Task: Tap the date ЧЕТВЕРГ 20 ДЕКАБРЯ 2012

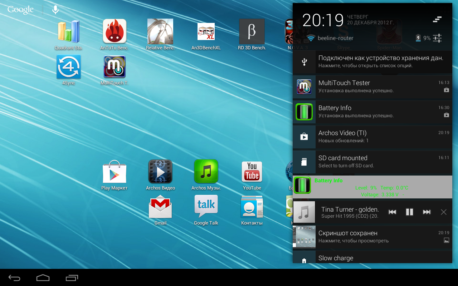Action: (x=370, y=20)
